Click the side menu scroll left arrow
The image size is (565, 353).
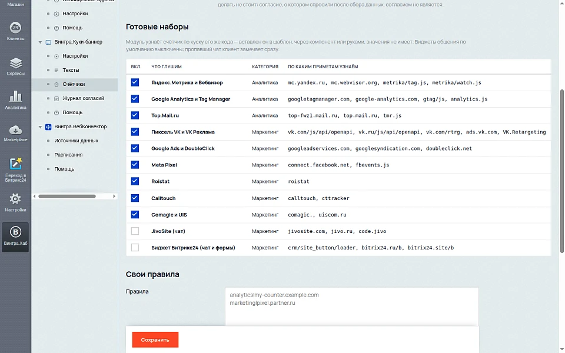pyautogui.click(x=35, y=197)
